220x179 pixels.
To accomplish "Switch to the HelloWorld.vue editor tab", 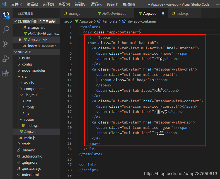I will pos(114,13).
